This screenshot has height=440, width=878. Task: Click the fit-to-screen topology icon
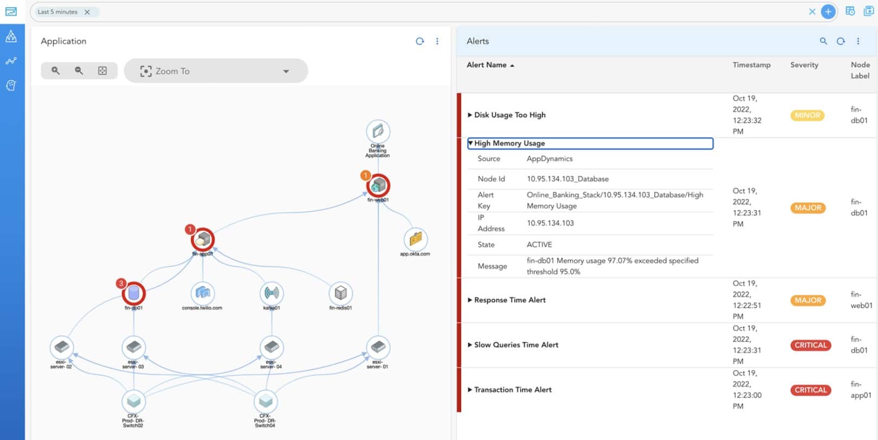(102, 71)
